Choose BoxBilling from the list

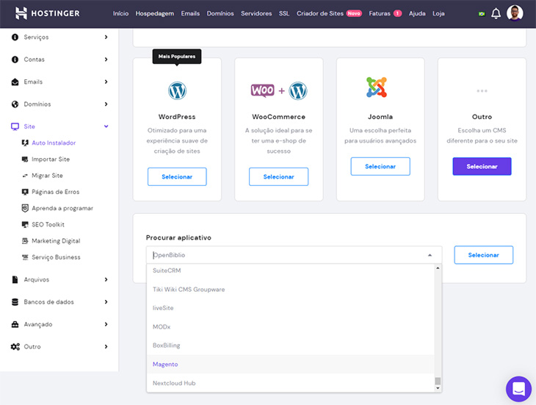[x=291, y=345]
